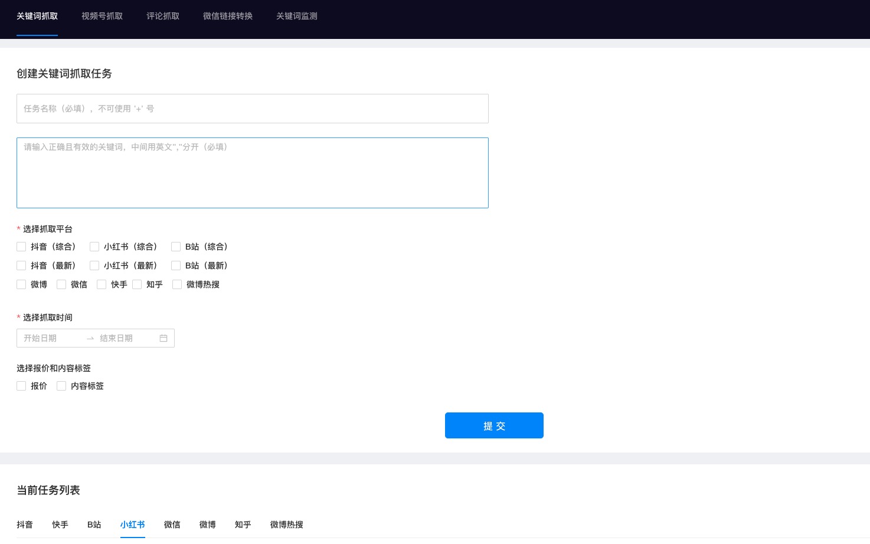Set the 结束日期 end date field
870x544 pixels.
click(127, 338)
